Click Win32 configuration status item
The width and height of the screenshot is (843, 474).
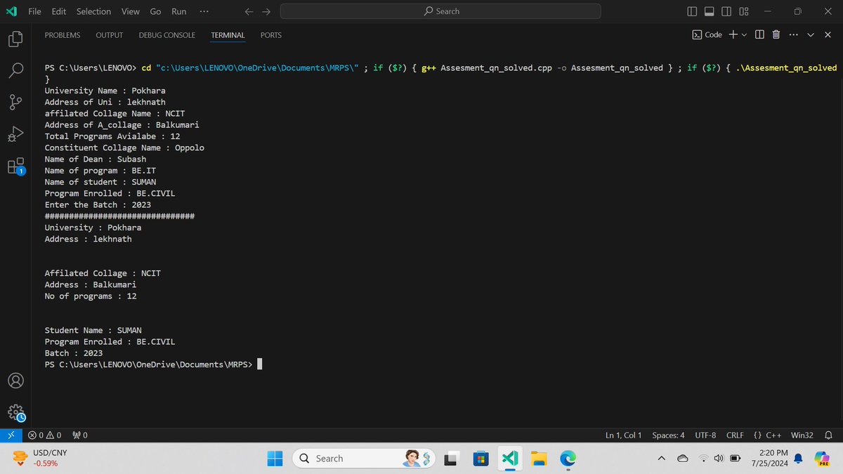802,435
